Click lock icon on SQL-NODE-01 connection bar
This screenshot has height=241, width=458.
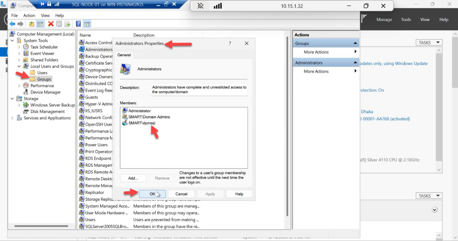(49, 4)
